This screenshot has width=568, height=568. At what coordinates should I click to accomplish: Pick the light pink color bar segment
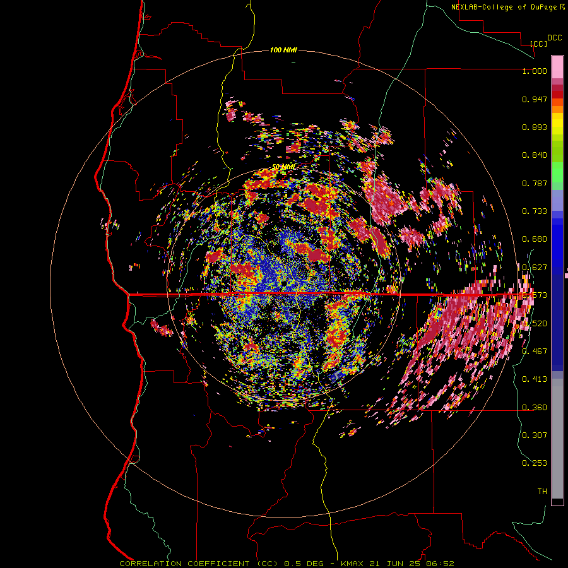(557, 67)
